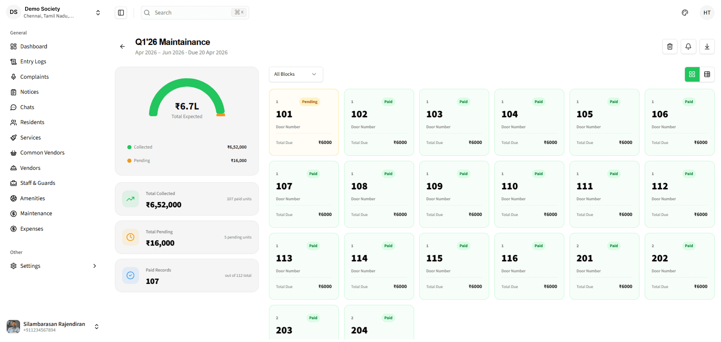The height and width of the screenshot is (342, 721).
Task: Switch to grid card view
Action: click(692, 74)
